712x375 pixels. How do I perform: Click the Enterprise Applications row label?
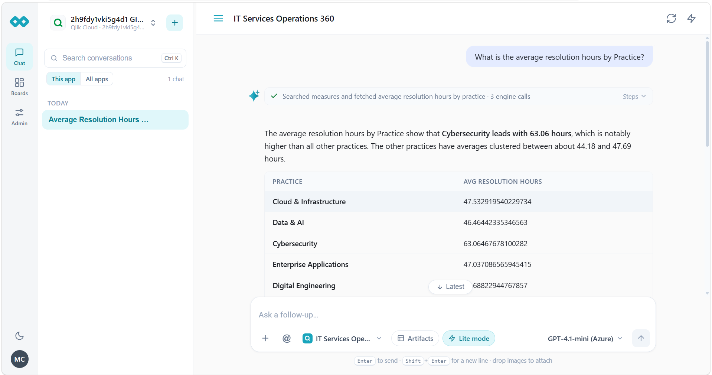click(310, 264)
